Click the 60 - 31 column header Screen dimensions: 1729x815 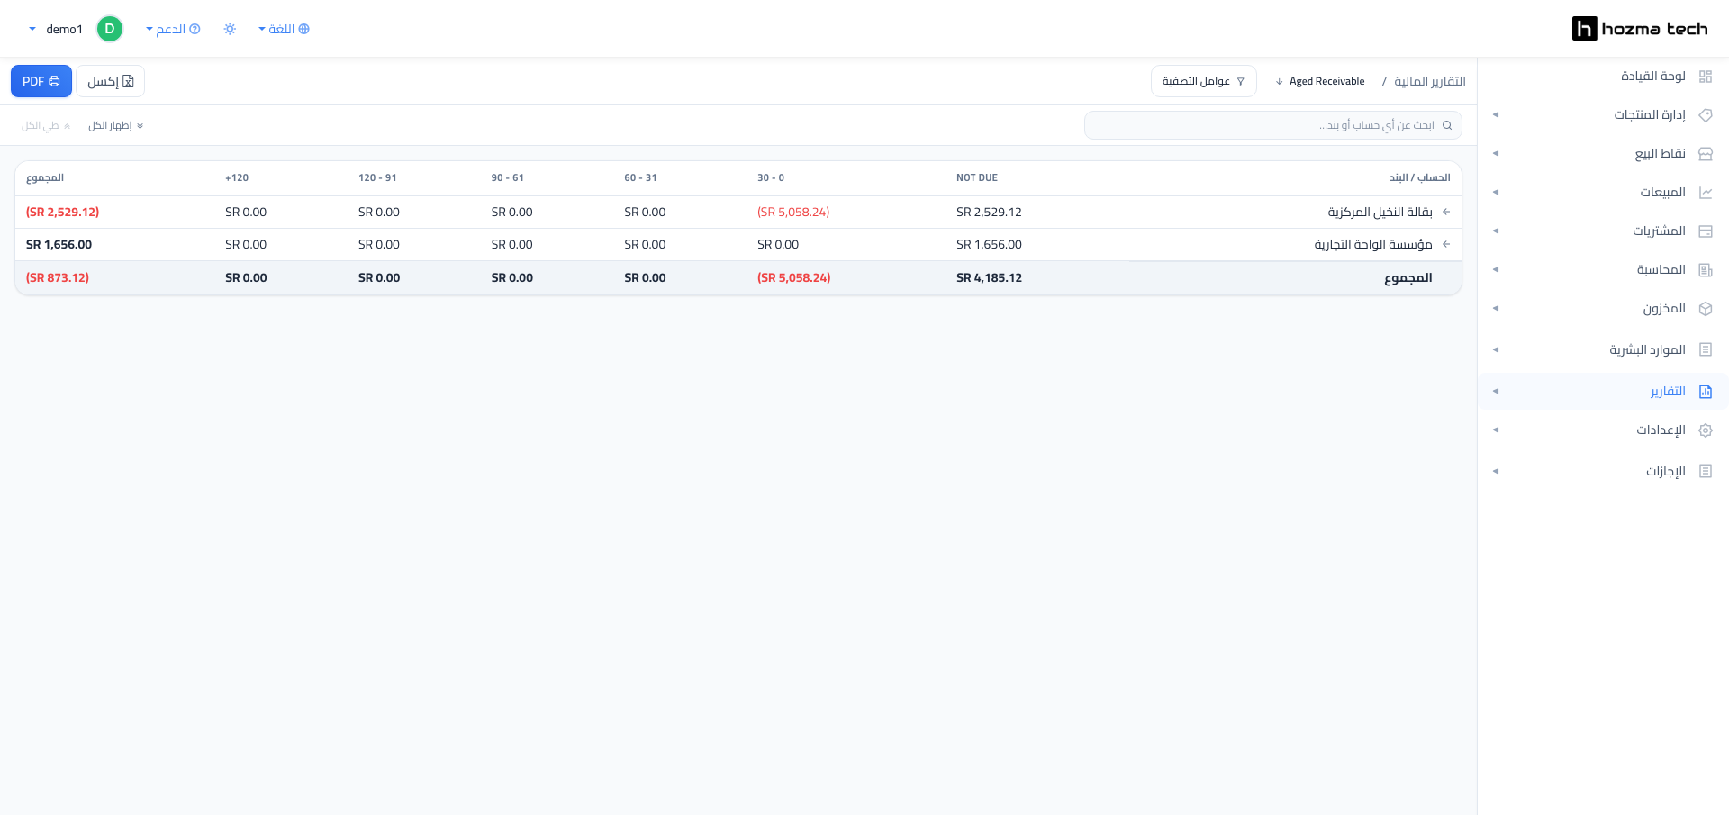coord(640,177)
